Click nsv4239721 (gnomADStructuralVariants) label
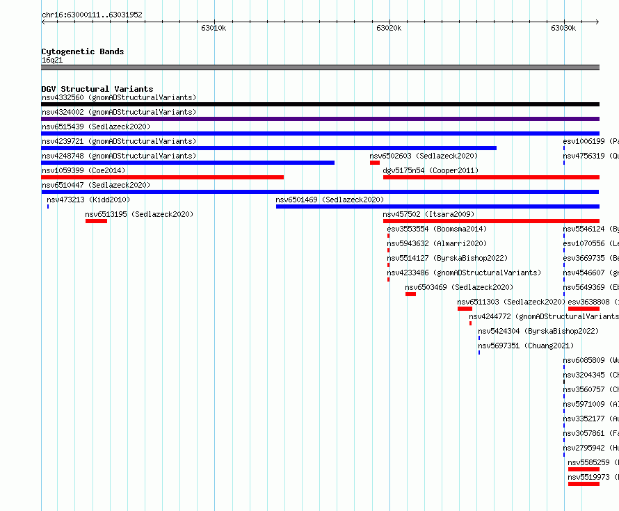 (119, 141)
